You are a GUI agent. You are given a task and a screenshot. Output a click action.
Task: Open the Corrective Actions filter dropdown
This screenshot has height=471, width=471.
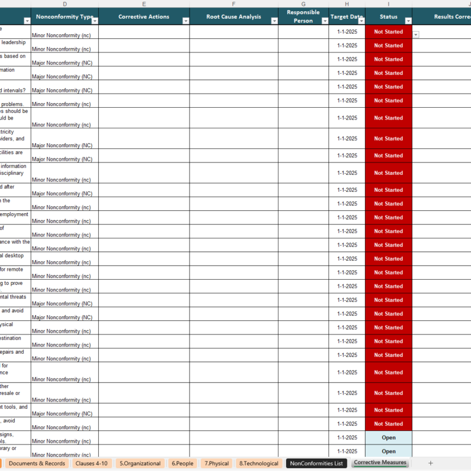[x=185, y=21]
